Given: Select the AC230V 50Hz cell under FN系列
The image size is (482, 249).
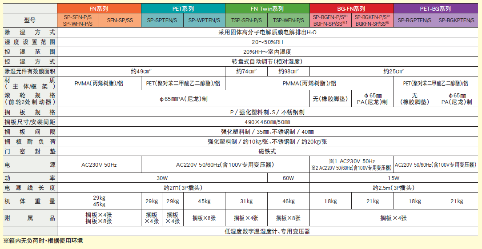Looking at the screenshot, I should tap(99, 165).
